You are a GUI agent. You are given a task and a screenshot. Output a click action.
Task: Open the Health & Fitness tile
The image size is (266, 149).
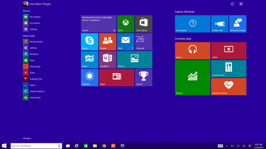(x=229, y=87)
